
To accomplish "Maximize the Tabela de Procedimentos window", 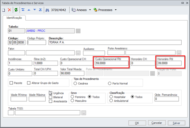I will [183, 3].
